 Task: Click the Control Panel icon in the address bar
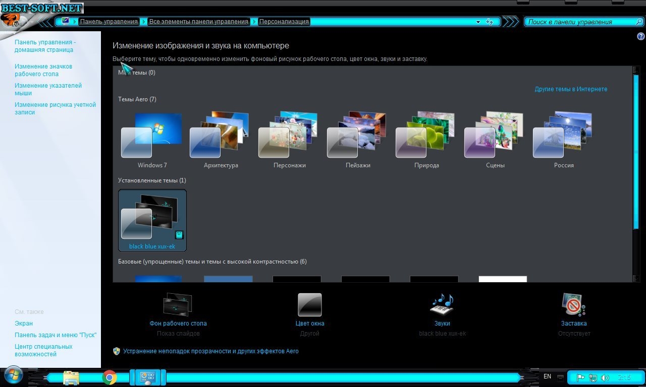coord(66,21)
